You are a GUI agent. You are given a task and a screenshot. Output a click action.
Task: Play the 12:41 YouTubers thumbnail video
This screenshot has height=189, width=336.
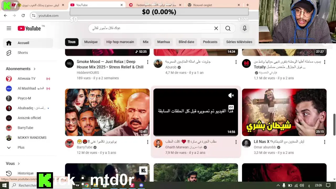[107, 112]
